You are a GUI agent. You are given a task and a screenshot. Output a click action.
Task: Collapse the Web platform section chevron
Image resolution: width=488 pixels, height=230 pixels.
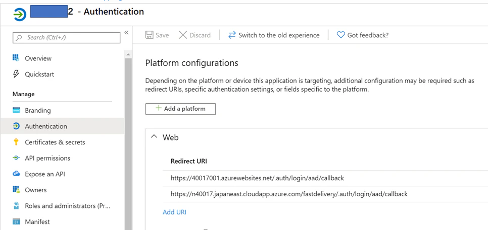tap(154, 137)
